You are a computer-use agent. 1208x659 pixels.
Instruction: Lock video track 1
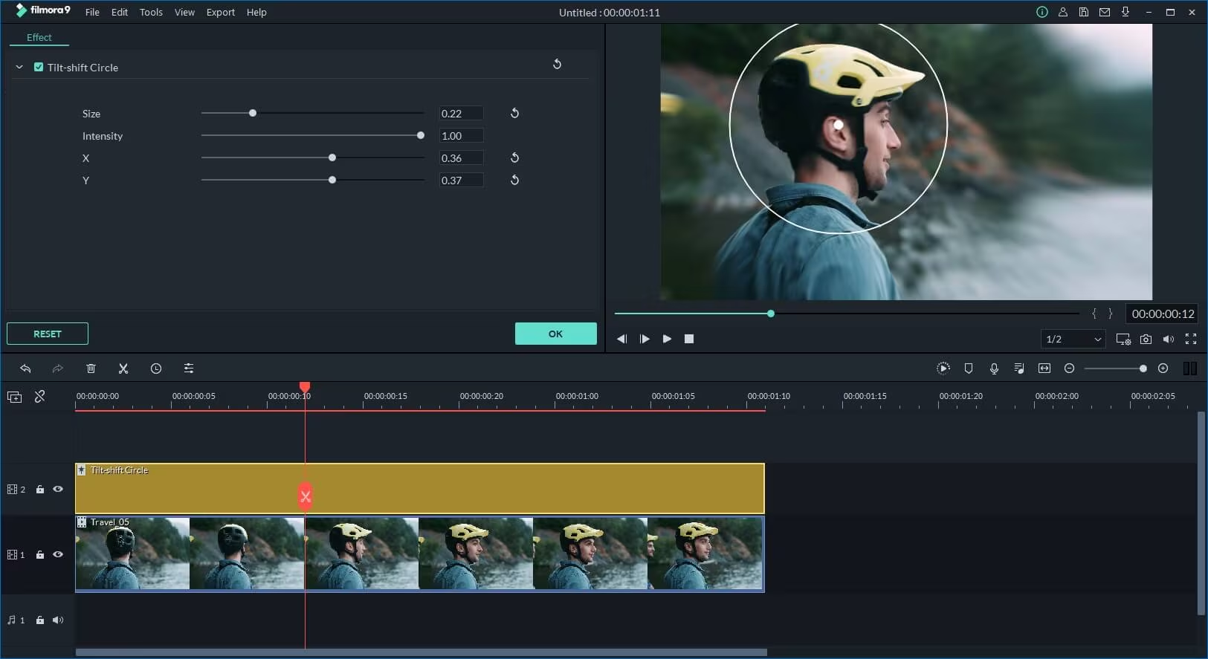40,555
